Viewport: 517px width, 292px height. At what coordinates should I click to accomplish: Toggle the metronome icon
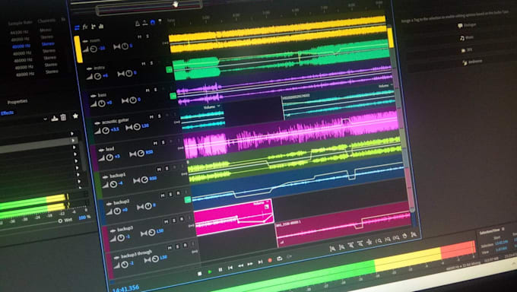[138, 24]
